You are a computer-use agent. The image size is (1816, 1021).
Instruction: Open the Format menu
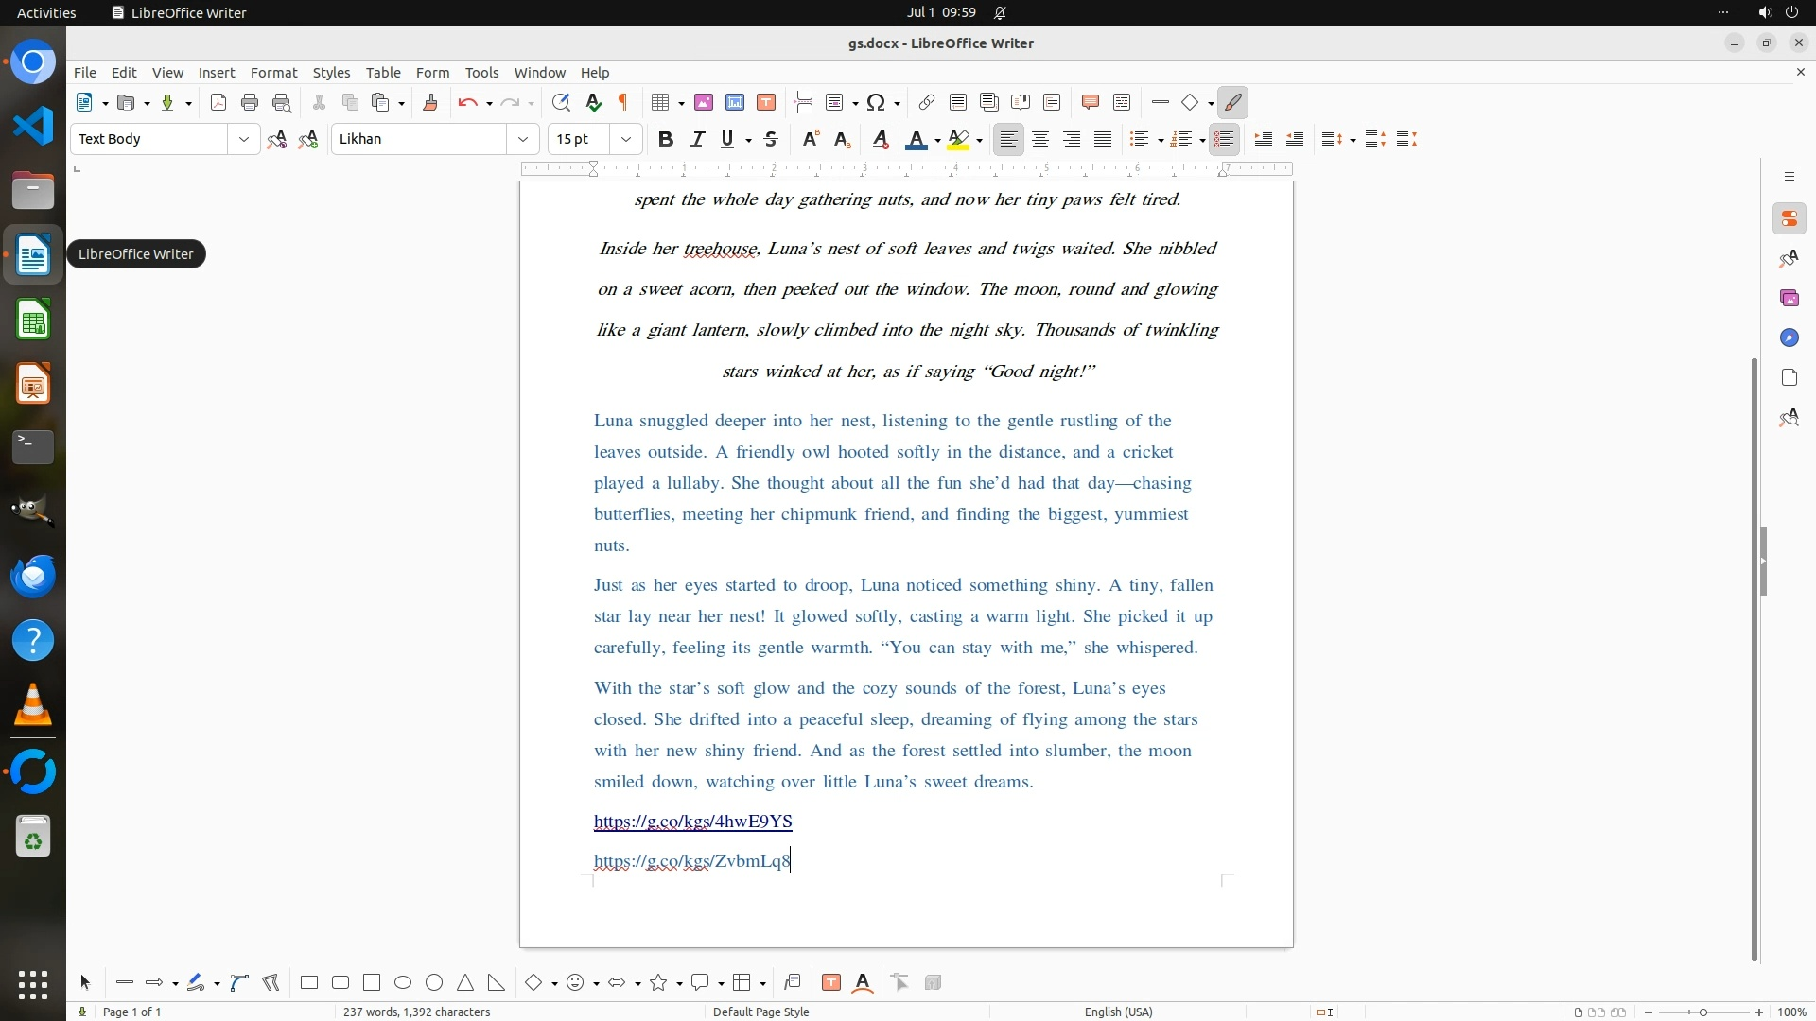coord(273,72)
